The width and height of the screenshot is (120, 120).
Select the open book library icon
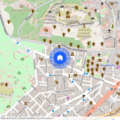pos(75,75)
